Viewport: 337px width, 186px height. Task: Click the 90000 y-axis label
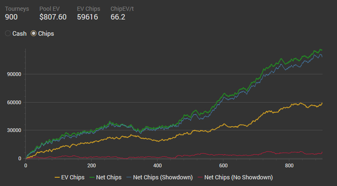point(14,74)
